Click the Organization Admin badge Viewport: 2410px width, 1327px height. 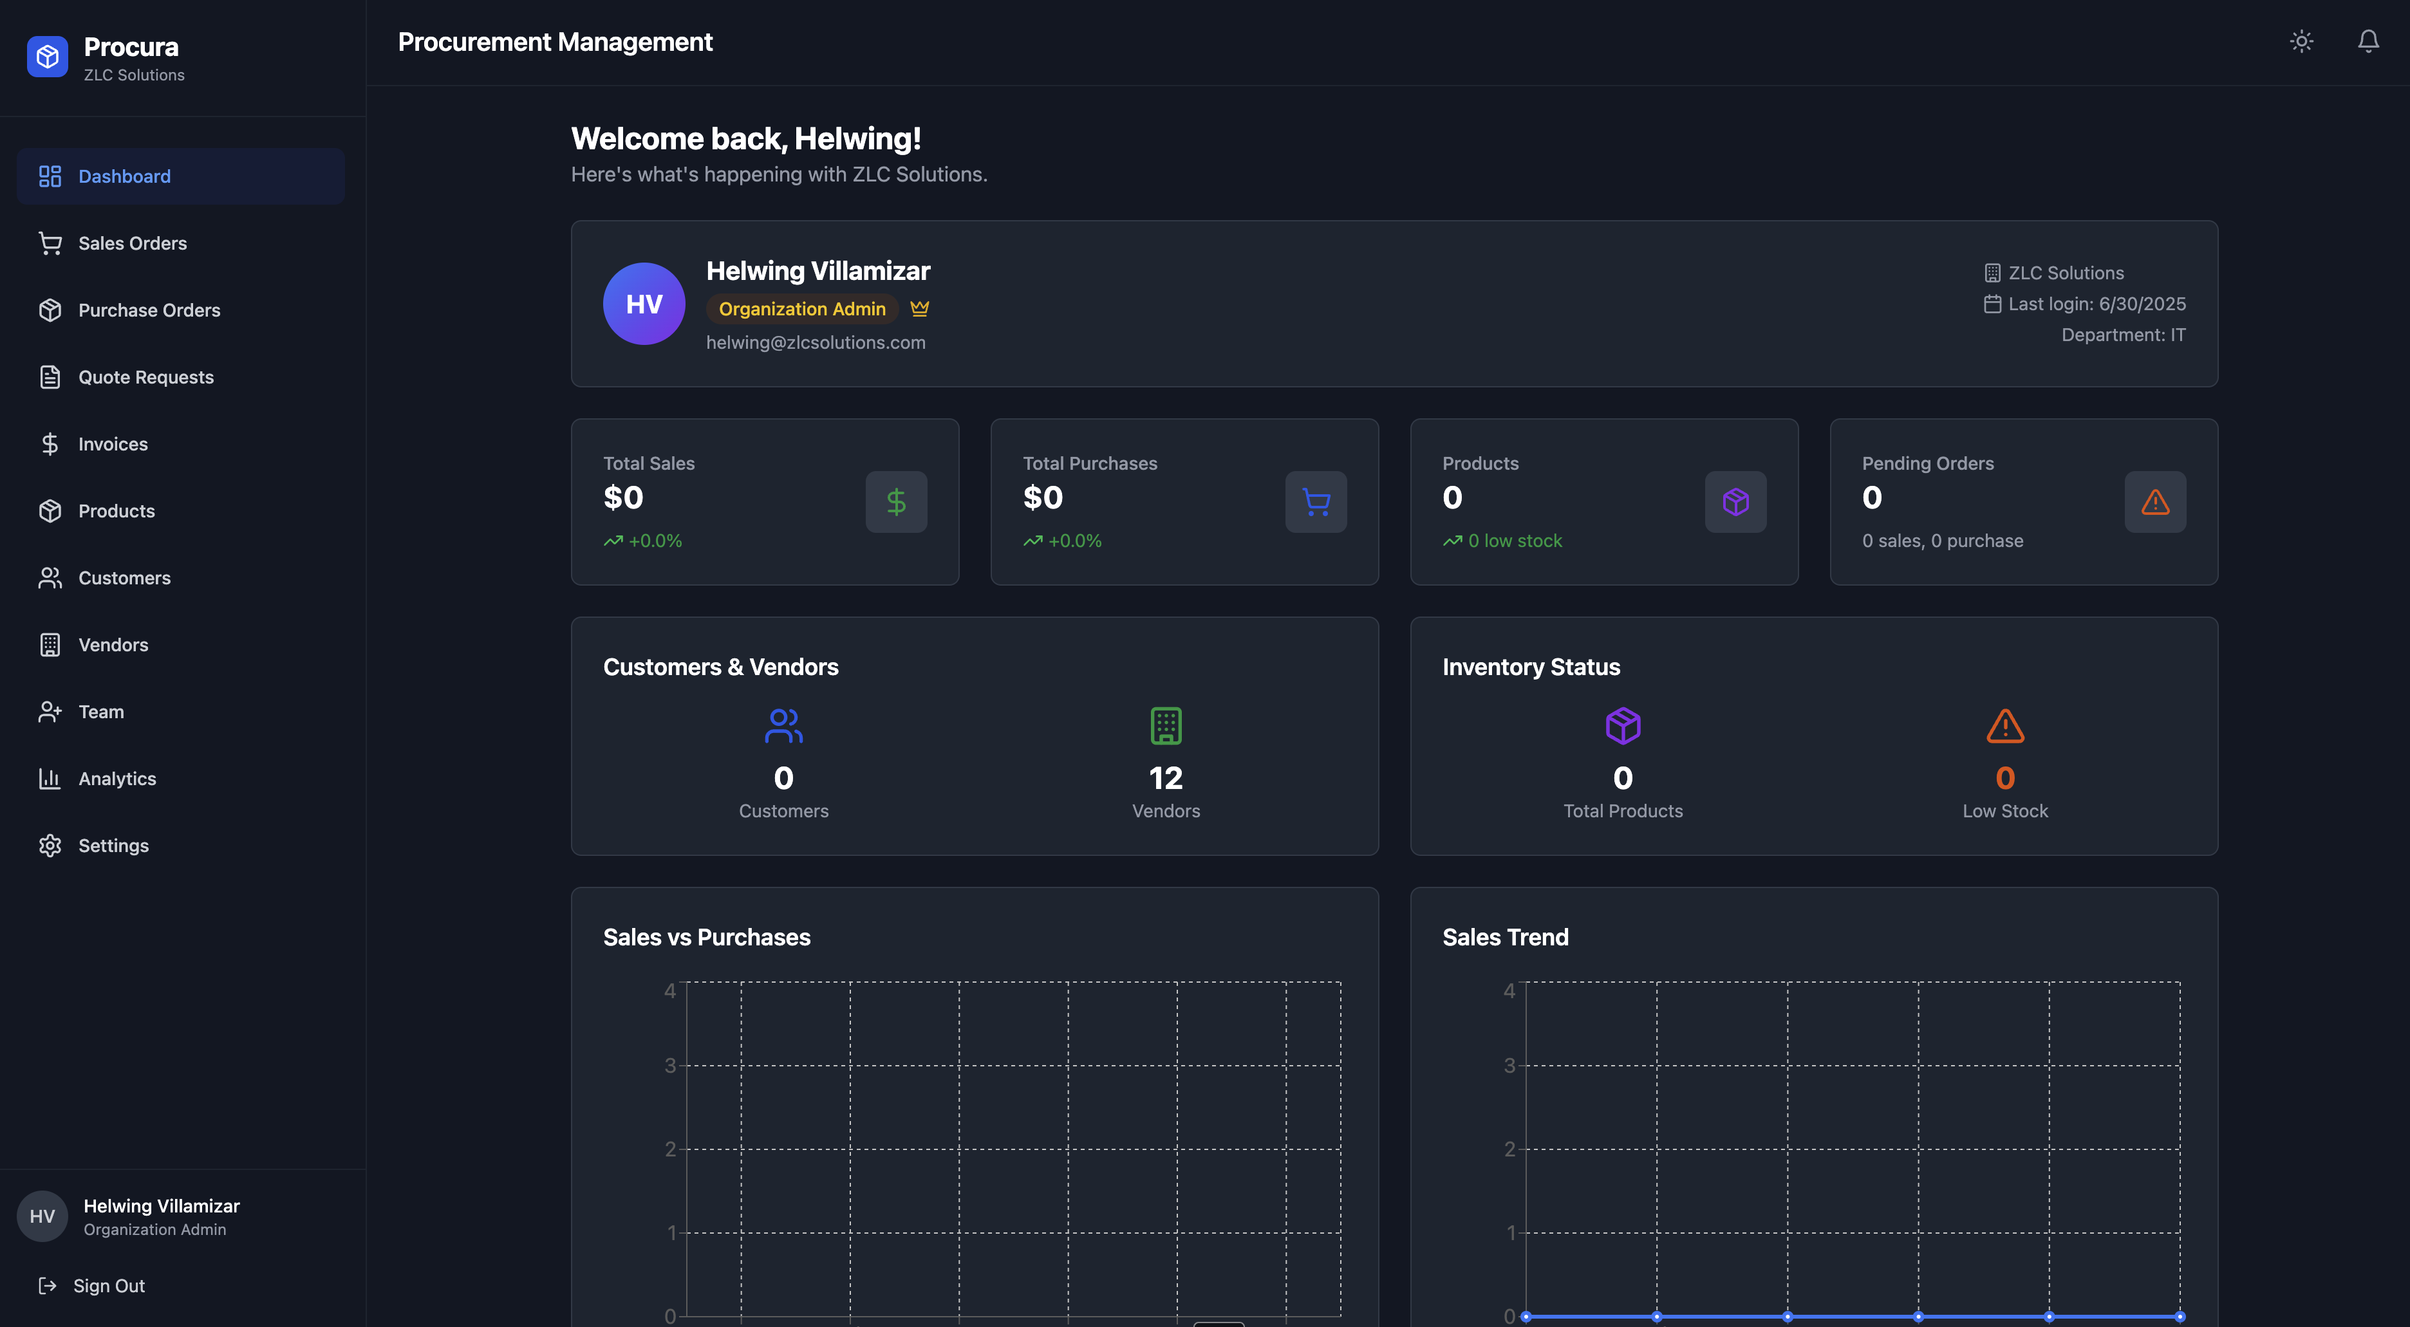(802, 309)
